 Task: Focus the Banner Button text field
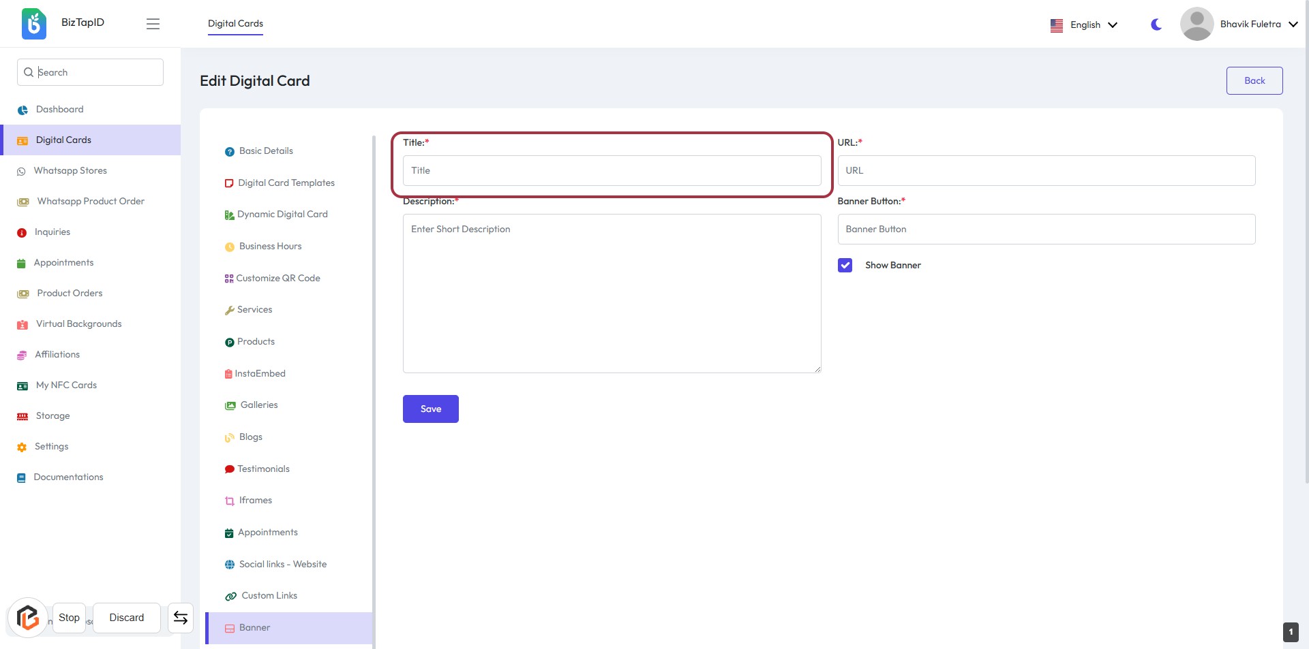[x=1046, y=229]
